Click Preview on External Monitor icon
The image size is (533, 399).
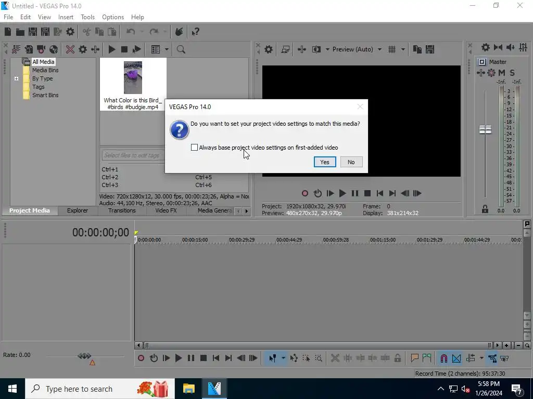286,49
